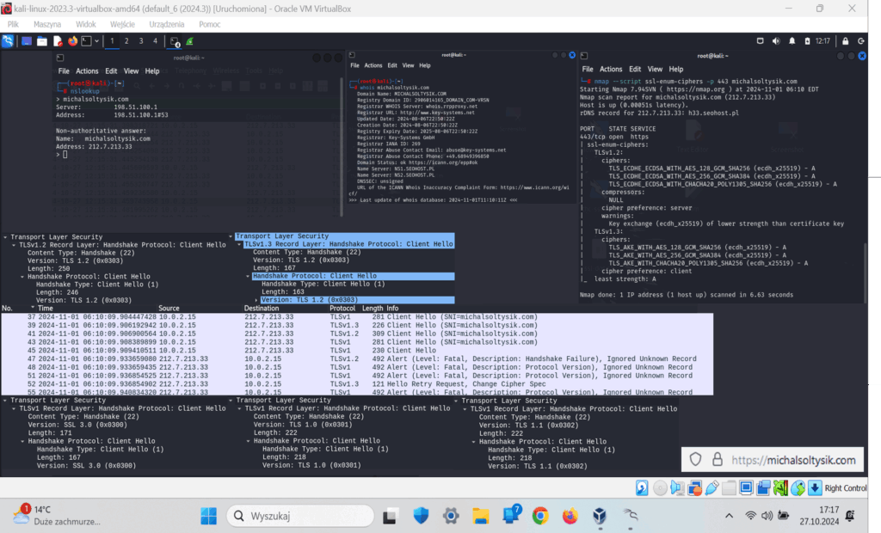The image size is (881, 533).
Task: Open notifications bell in Kali panel
Action: [792, 41]
